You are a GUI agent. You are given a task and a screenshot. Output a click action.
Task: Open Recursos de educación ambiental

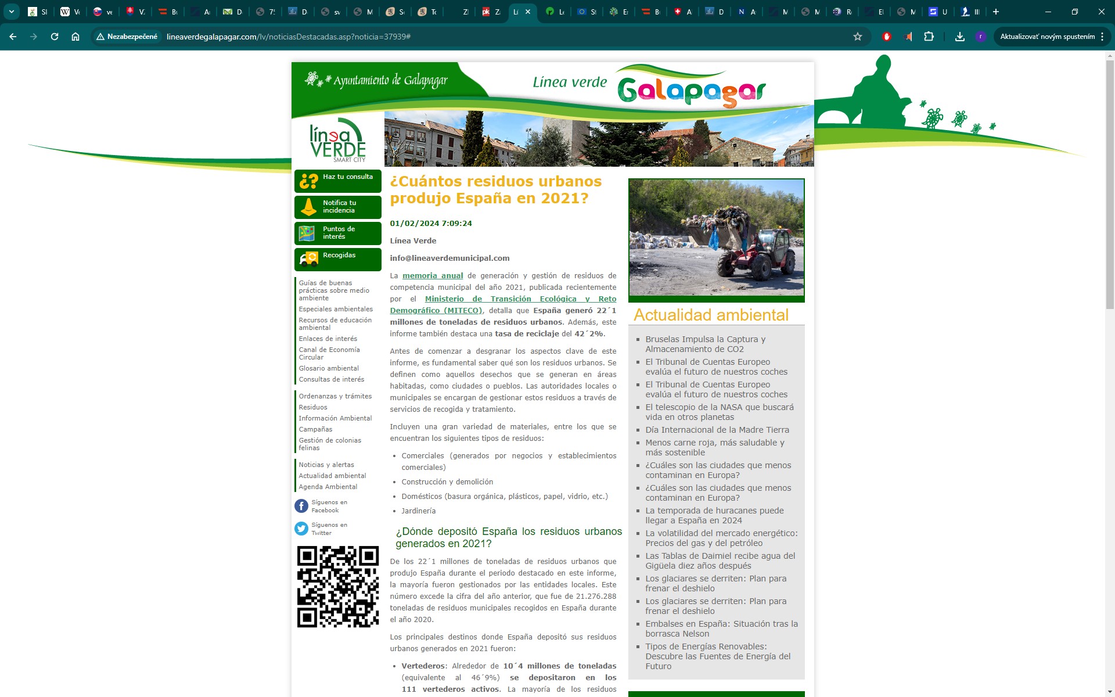point(335,324)
